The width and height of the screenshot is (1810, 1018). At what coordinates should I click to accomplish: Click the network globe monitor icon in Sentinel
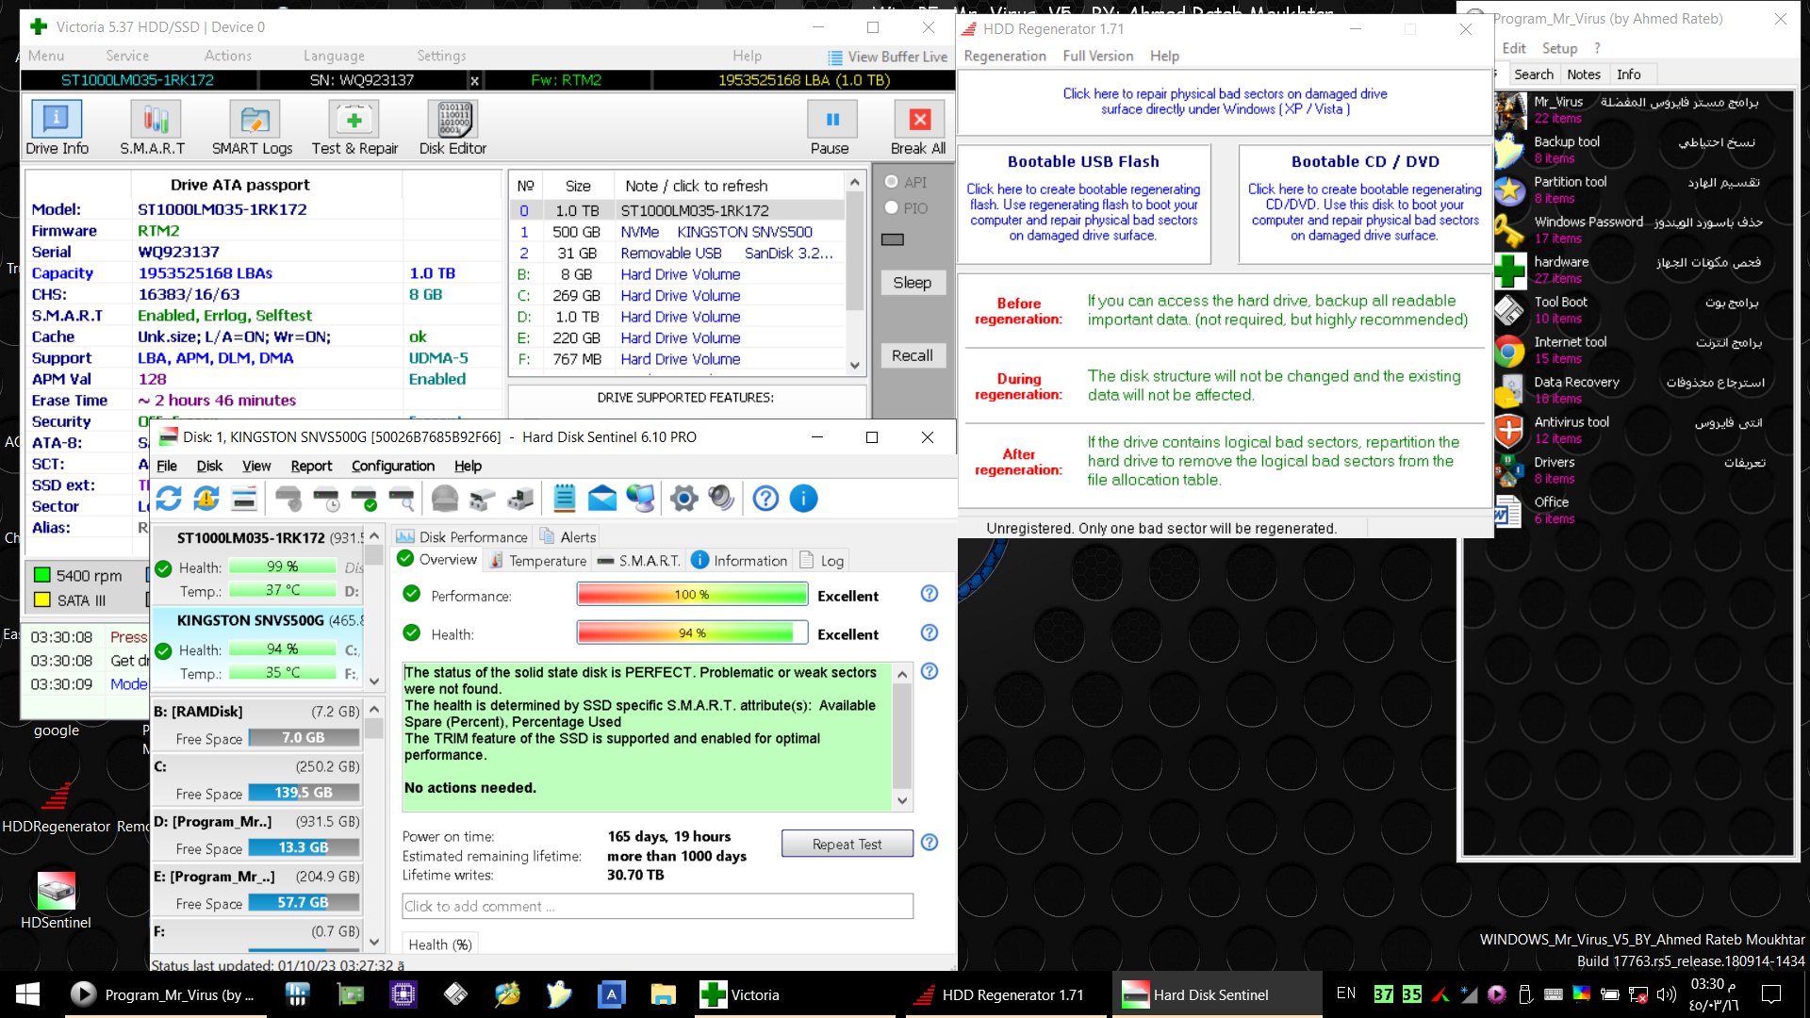[641, 499]
